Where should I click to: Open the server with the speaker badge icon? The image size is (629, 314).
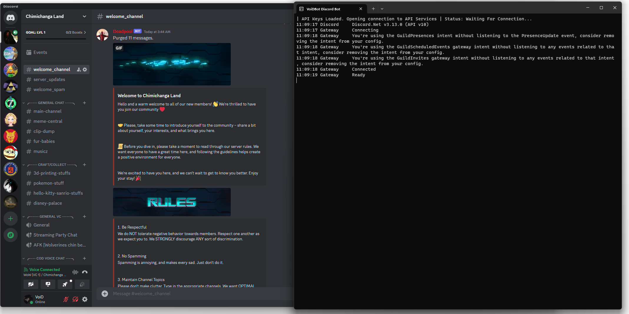[11, 37]
